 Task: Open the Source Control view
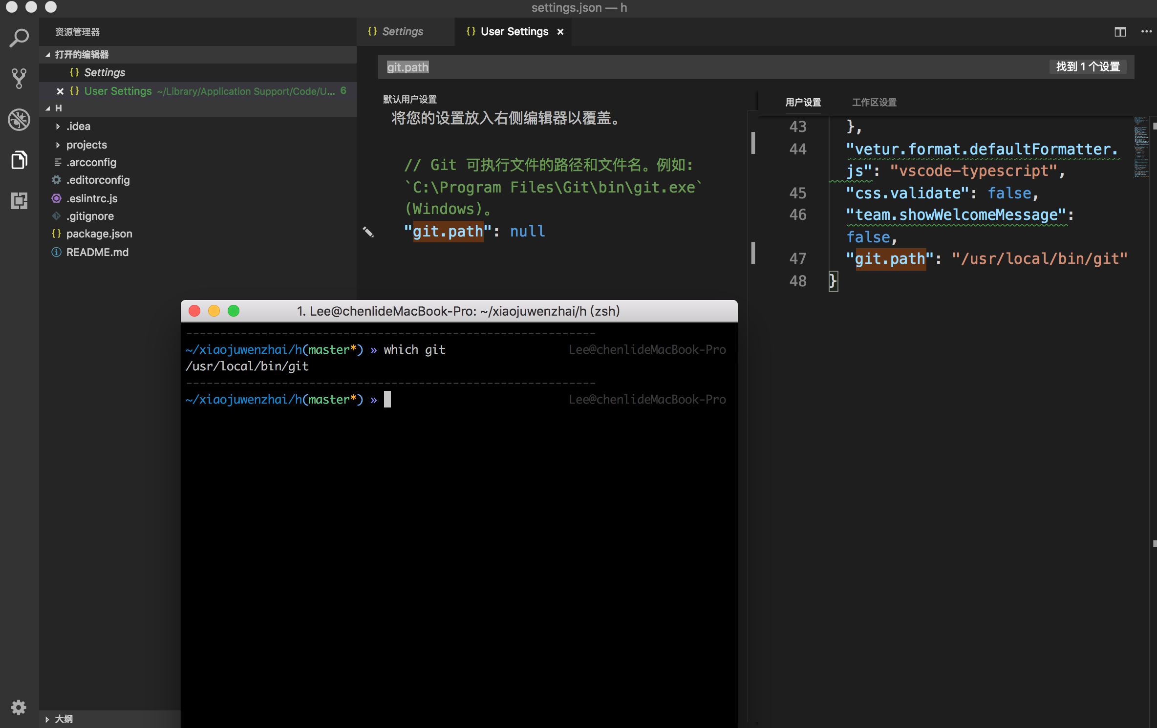[x=19, y=78]
